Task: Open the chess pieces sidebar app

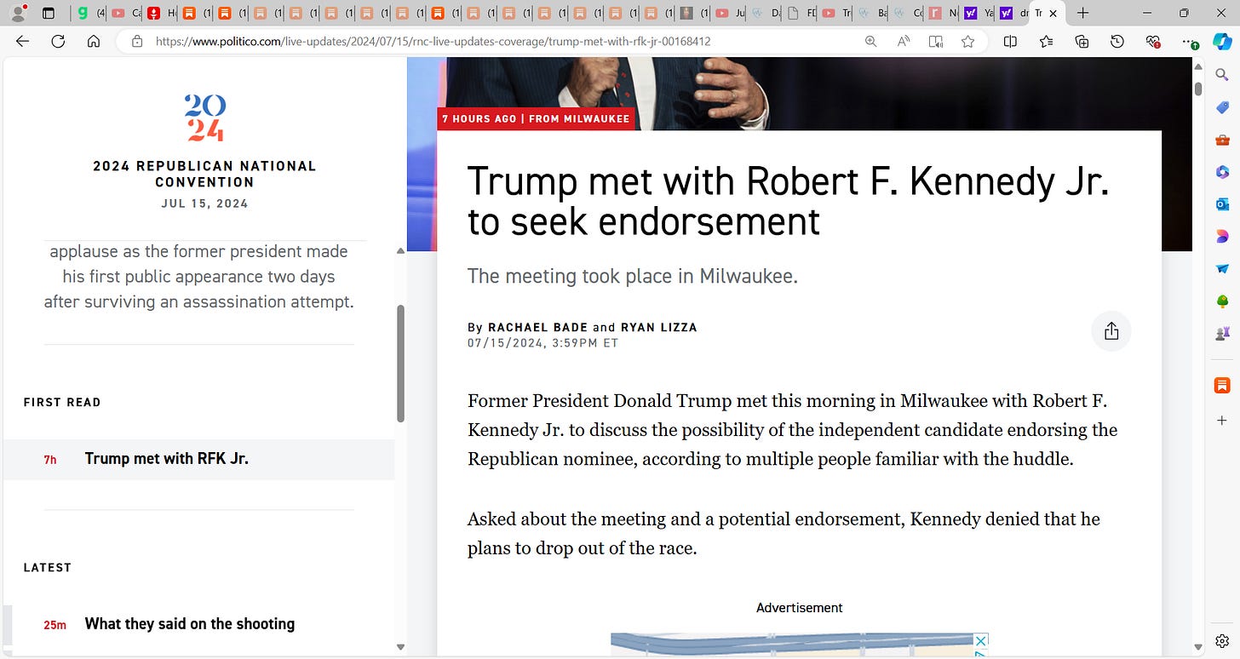Action: click(x=1222, y=334)
